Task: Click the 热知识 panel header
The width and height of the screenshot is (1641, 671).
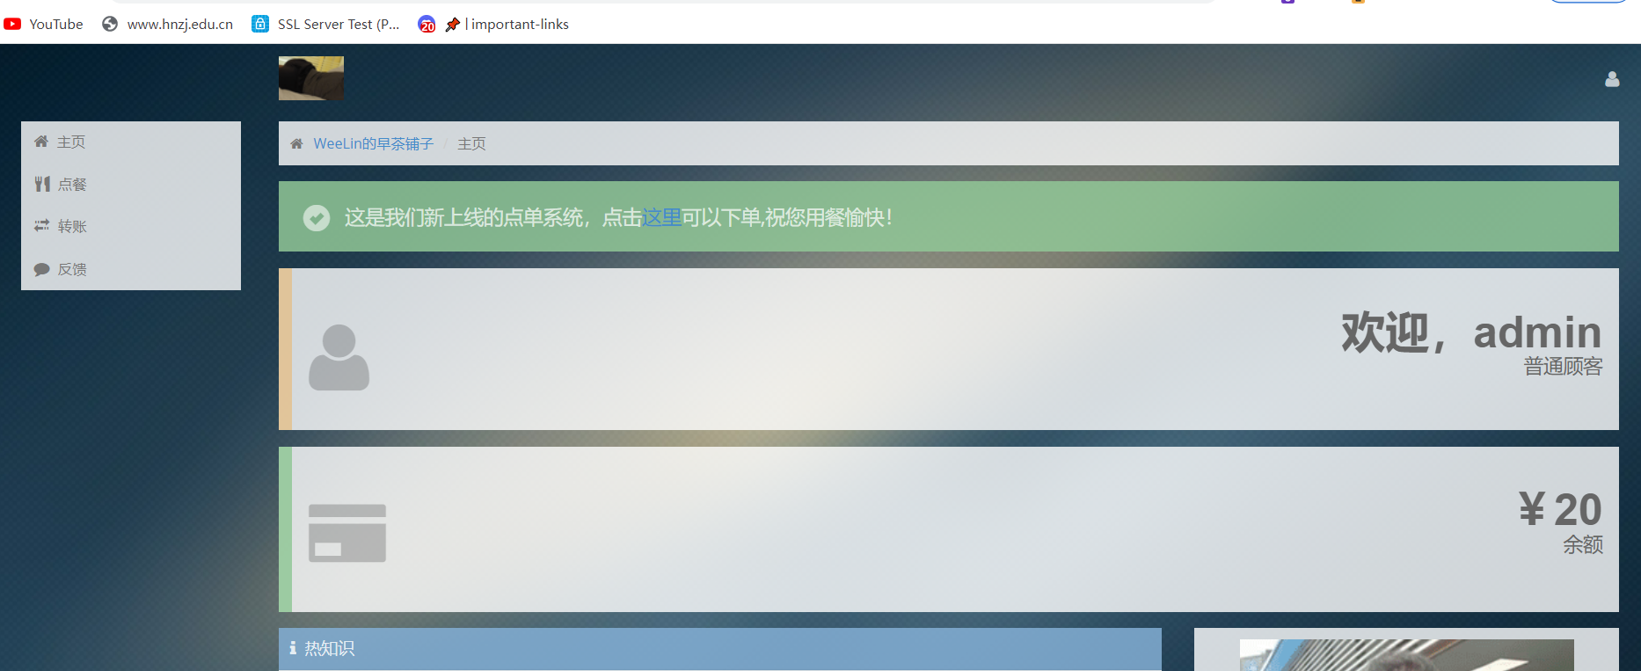Action: click(719, 648)
